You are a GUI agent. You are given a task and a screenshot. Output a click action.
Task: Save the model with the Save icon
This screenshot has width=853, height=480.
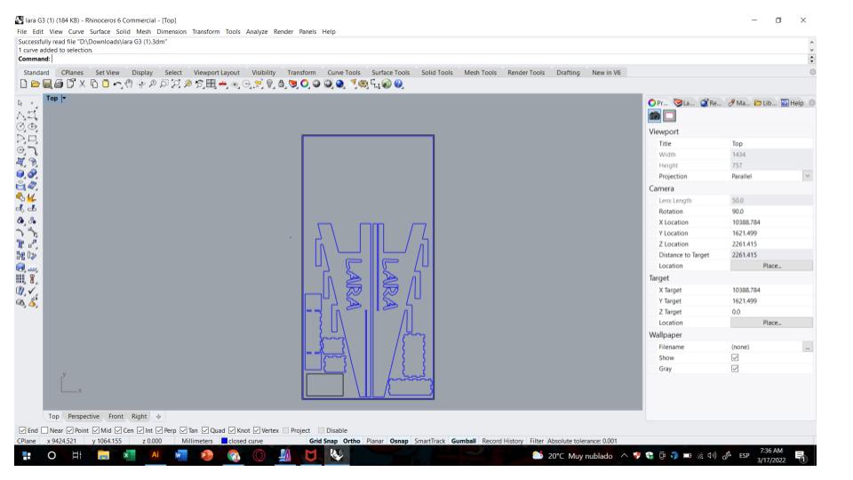point(47,84)
